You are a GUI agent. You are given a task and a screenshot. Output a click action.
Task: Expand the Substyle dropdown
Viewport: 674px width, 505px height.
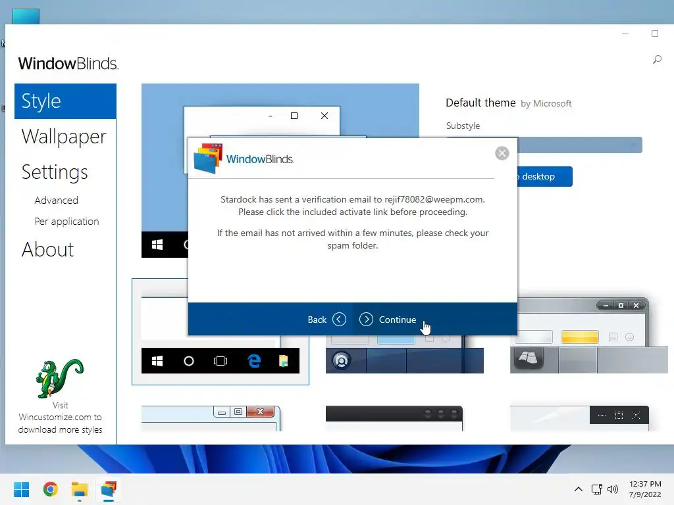pyautogui.click(x=544, y=145)
